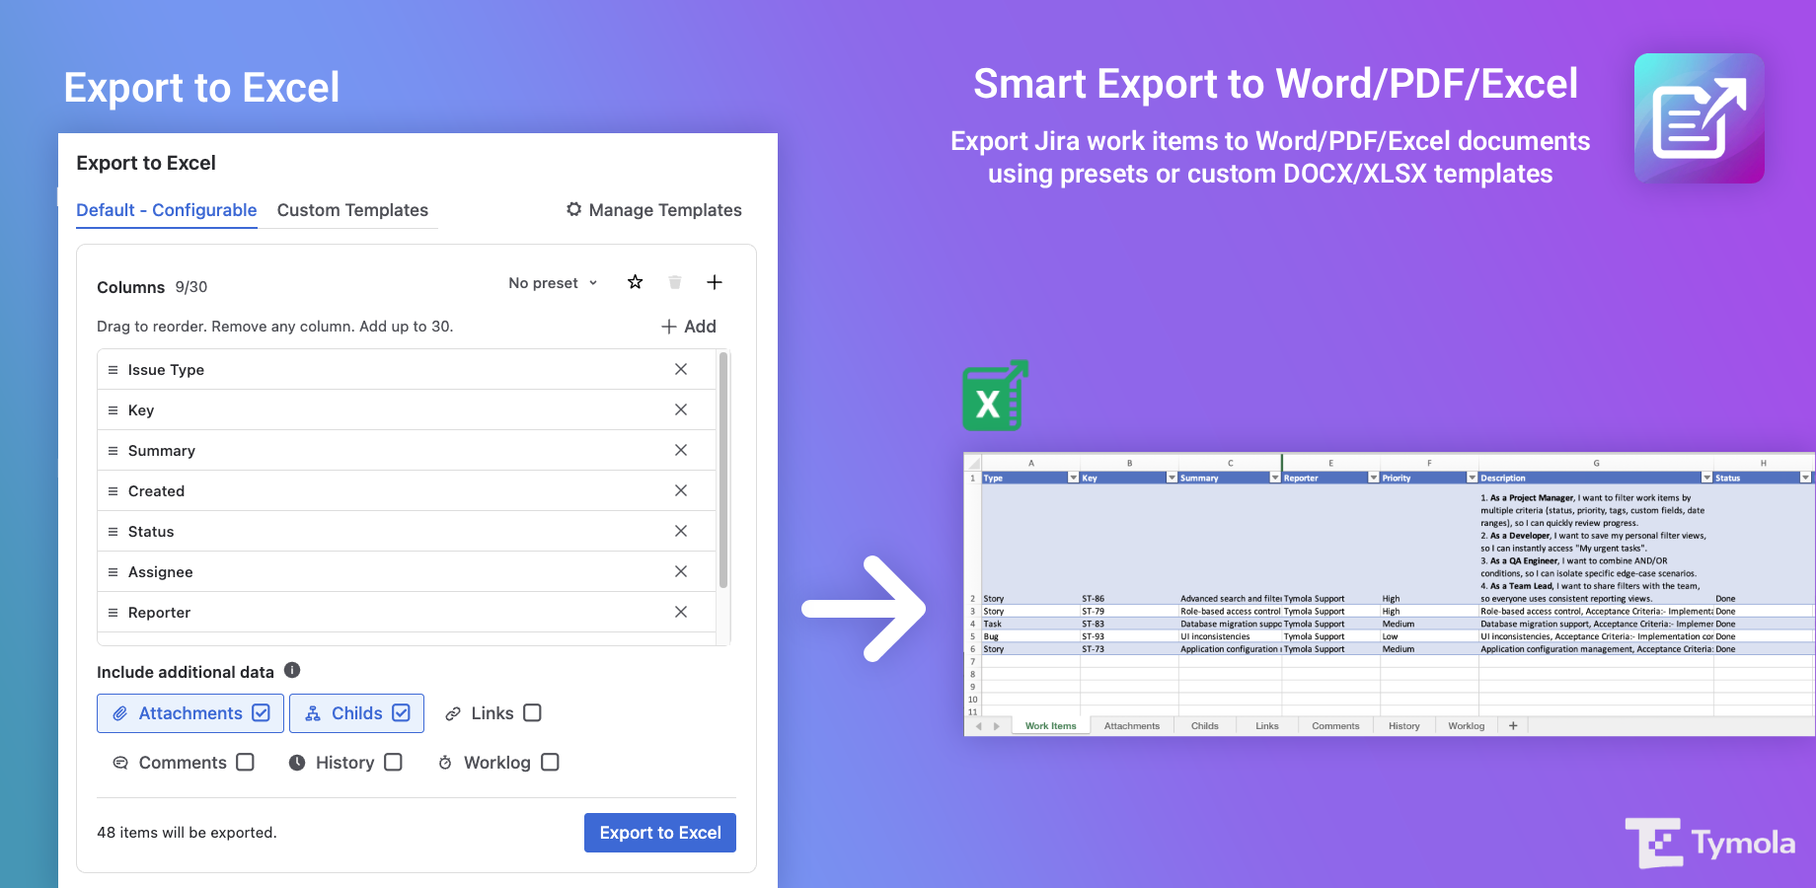This screenshot has height=888, width=1816.
Task: Open Manage Templates
Action: (x=654, y=210)
